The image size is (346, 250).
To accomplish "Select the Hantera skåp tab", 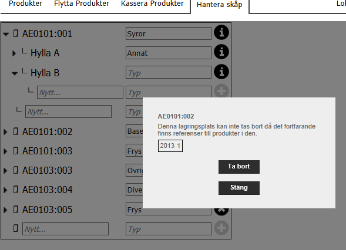I will coord(220,5).
